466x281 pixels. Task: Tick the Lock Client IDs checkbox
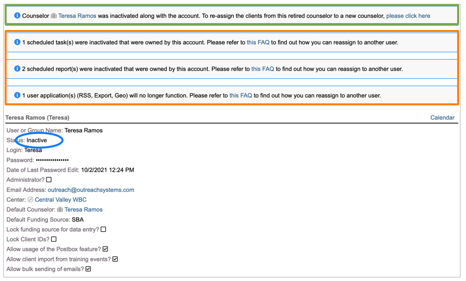(x=54, y=239)
